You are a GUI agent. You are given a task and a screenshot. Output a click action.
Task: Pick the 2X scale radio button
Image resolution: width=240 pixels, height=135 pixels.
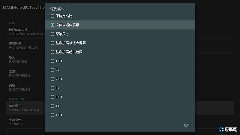click(120, 70)
